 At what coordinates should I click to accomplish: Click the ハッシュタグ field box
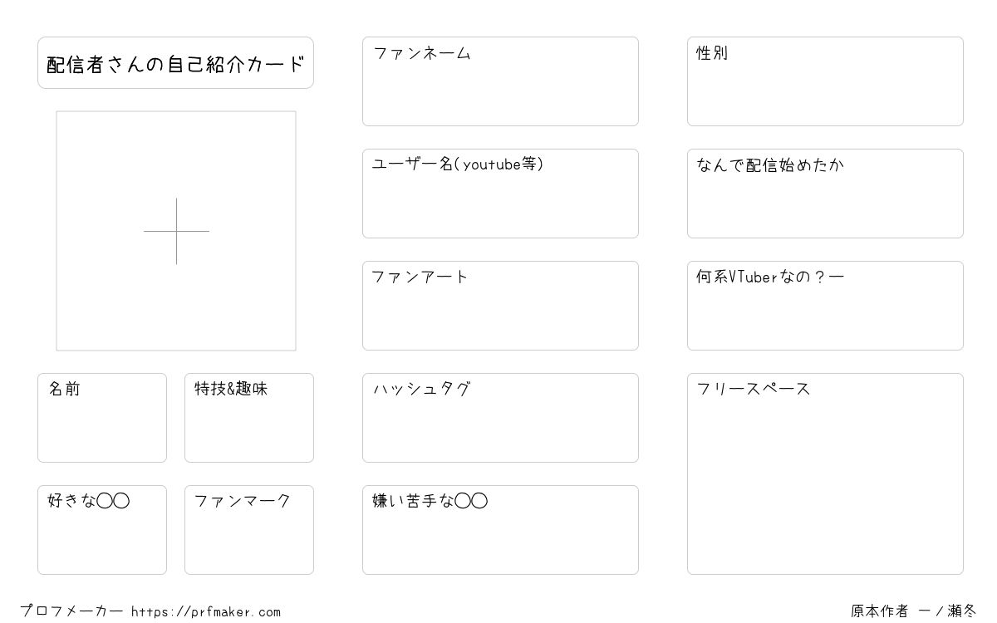pyautogui.click(x=500, y=418)
